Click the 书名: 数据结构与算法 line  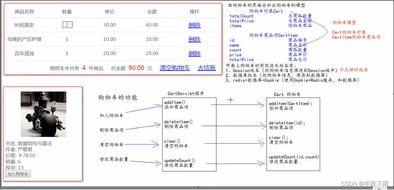29,144
